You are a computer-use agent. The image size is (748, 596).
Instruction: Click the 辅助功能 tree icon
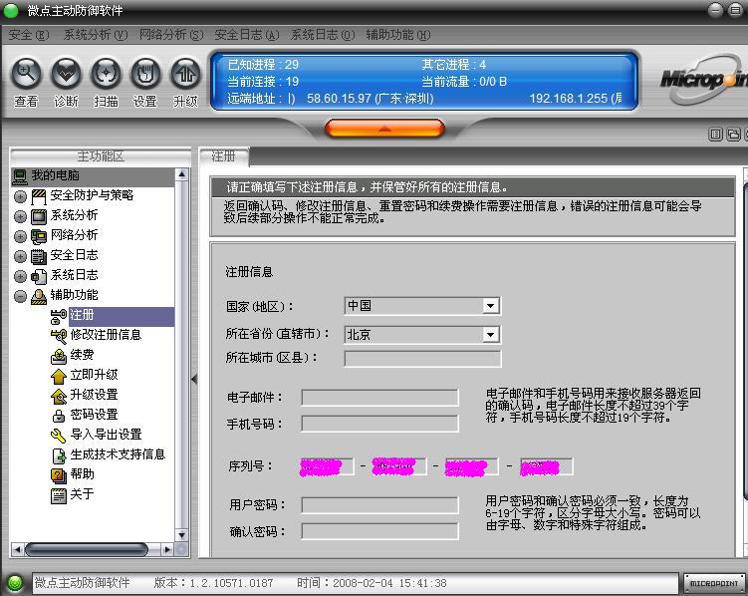click(39, 296)
